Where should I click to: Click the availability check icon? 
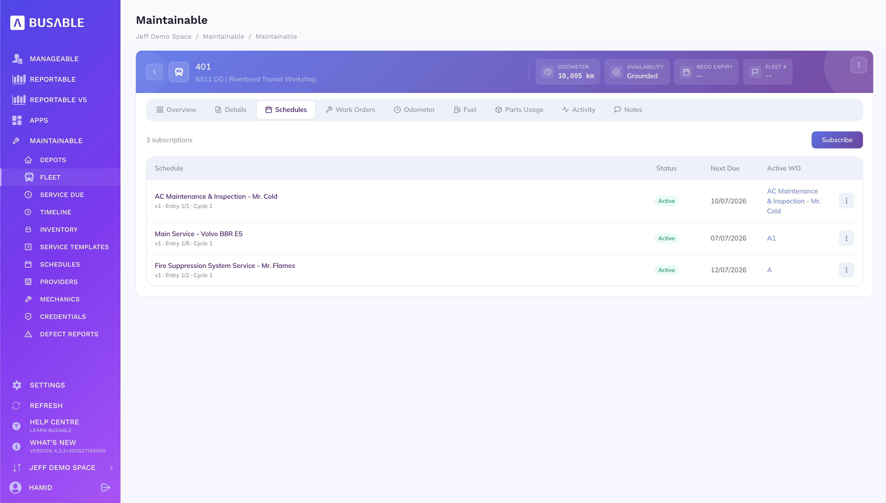click(617, 72)
